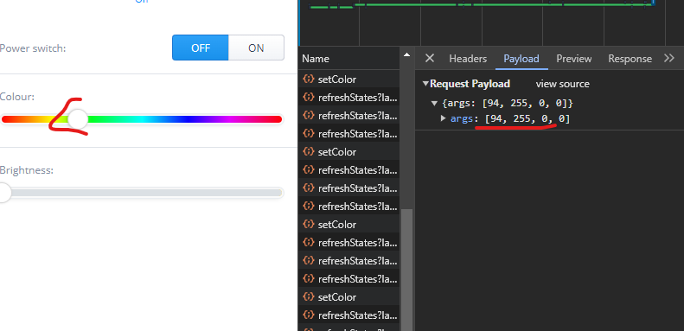684x331 pixels.
Task: Click the icon of the fourth setColor request
Action: [309, 296]
